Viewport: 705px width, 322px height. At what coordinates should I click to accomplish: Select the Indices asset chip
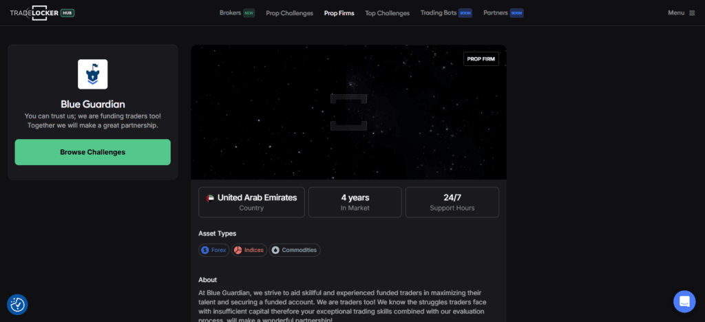tap(249, 250)
